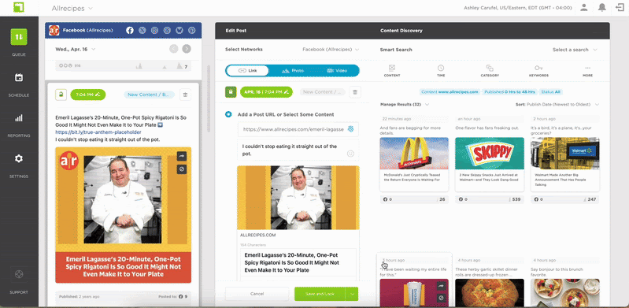Open the Settings gear icon

coord(19,158)
